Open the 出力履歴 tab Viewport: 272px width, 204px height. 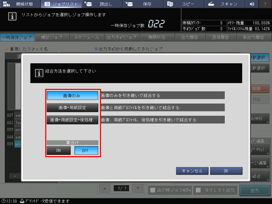(190, 37)
